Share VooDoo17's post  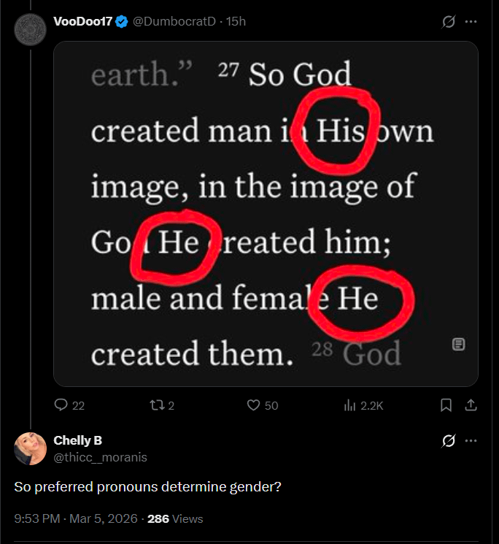click(471, 405)
